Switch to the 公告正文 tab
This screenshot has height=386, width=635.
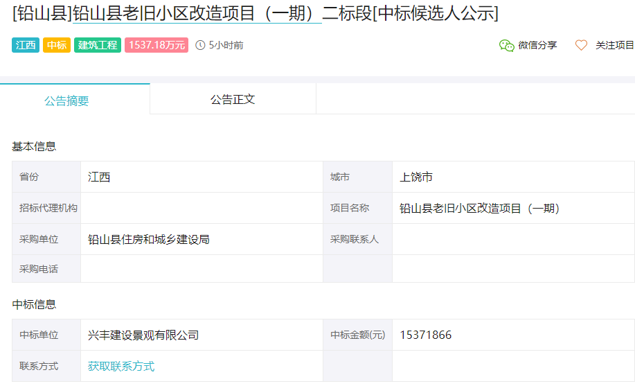click(x=233, y=99)
